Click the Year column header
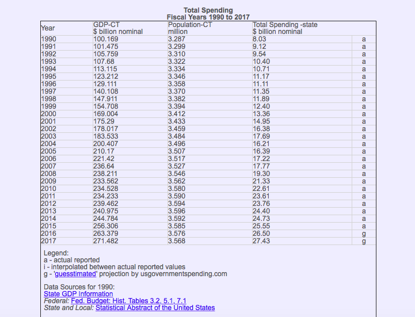The image size is (415, 317). click(x=48, y=28)
